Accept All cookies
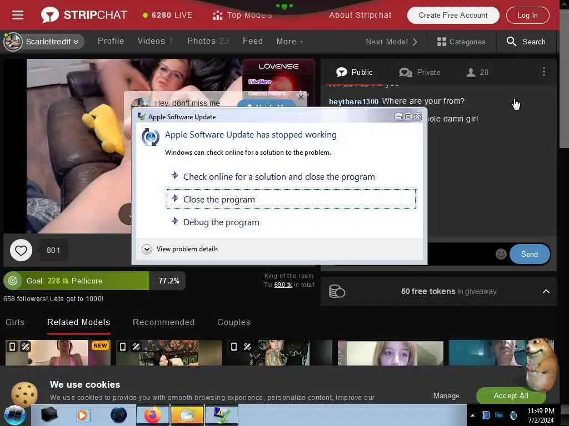Screen dimensions: 569x426 tap(511, 395)
